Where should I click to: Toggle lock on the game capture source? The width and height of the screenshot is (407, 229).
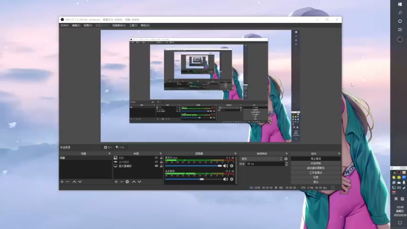coord(161,162)
